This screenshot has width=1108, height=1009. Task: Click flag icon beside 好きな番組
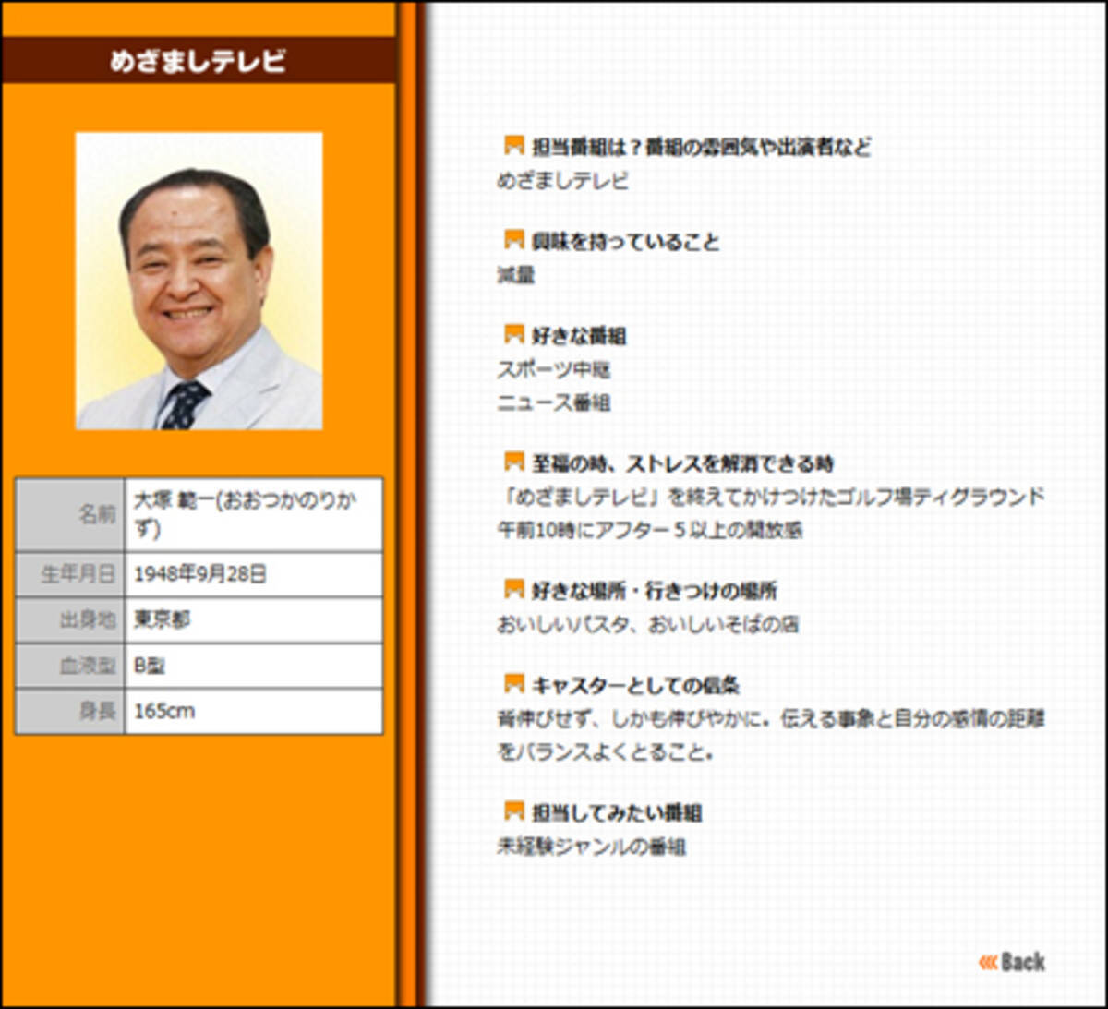(x=514, y=334)
